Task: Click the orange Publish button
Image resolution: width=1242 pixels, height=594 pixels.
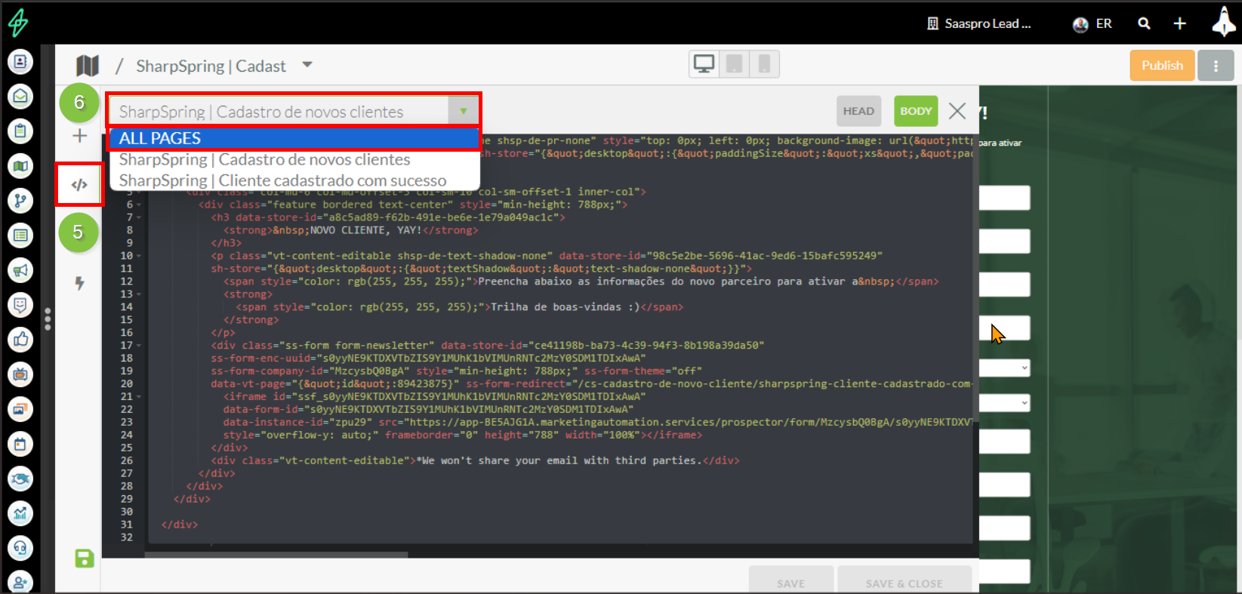Action: (x=1161, y=66)
